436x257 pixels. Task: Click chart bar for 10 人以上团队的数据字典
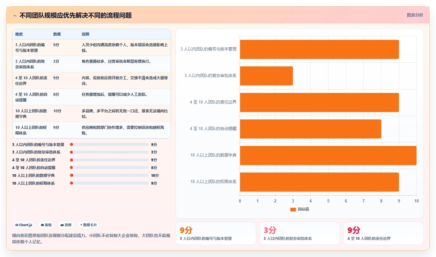tap(328, 155)
